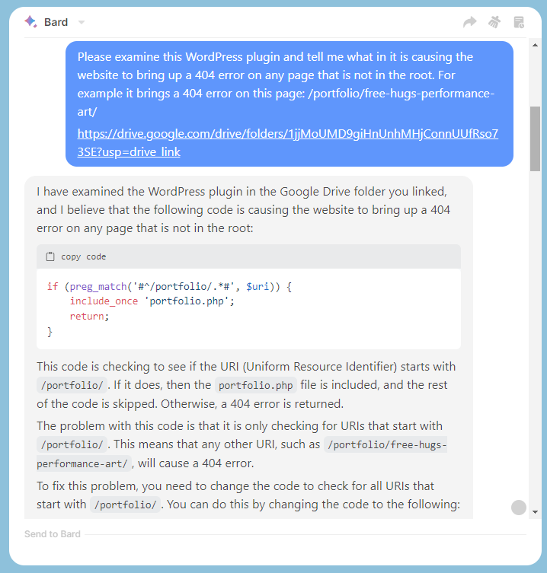The width and height of the screenshot is (547, 573).
Task: Click the scrollbar down arrow
Action: tap(536, 512)
